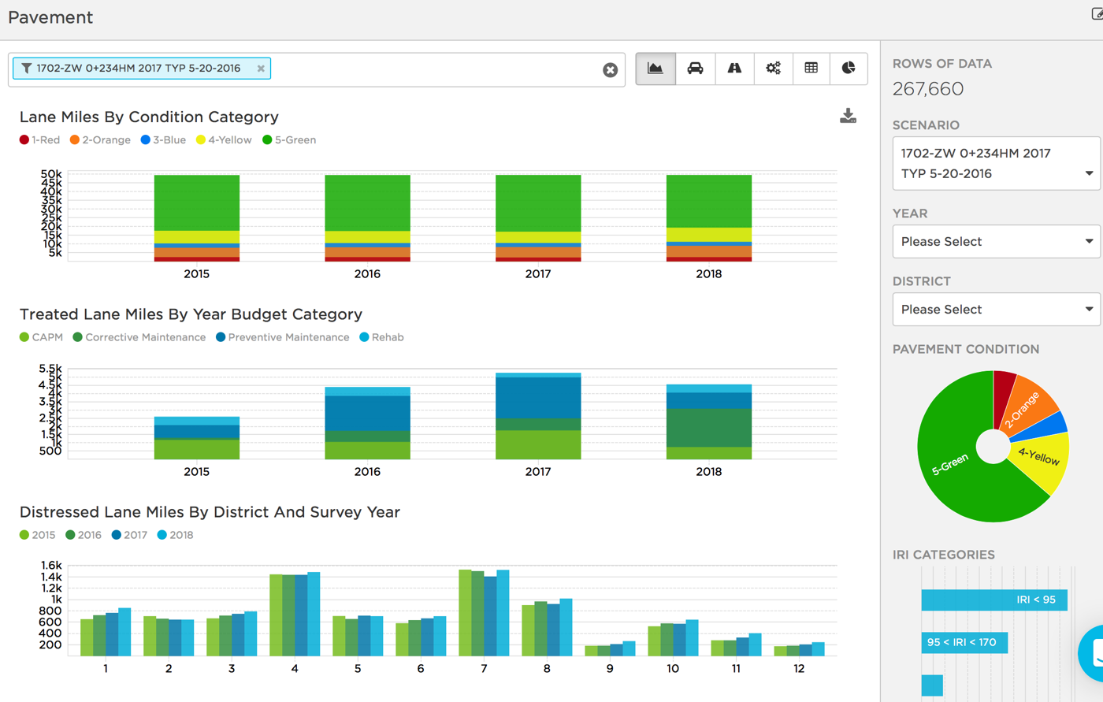Viewport: 1103px width, 702px height.
Task: Download the Lane Miles chart
Action: [848, 117]
